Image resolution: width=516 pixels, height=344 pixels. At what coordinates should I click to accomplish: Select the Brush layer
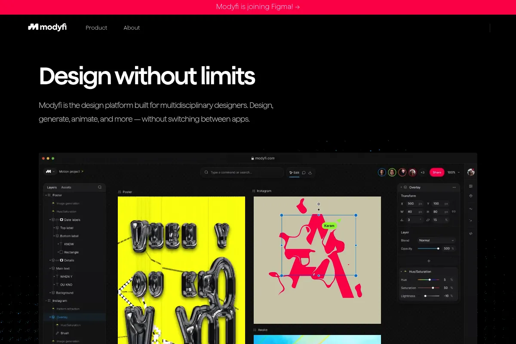pyautogui.click(x=64, y=333)
